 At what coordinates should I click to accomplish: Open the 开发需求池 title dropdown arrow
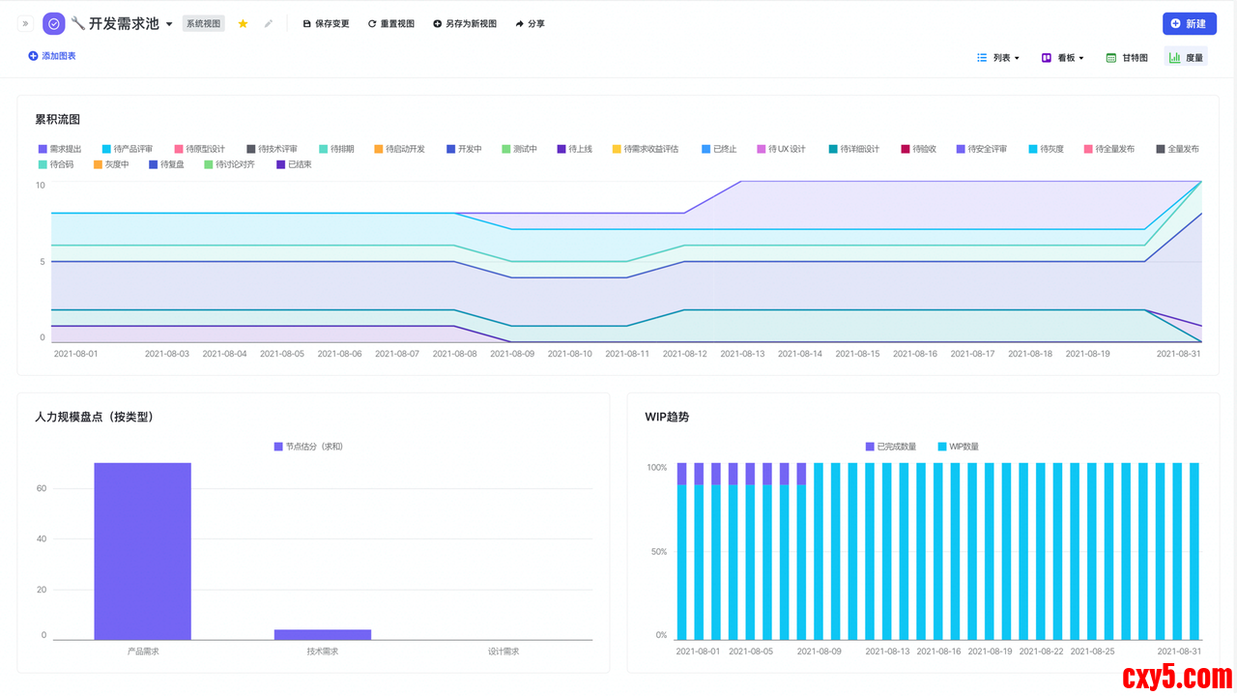[169, 24]
